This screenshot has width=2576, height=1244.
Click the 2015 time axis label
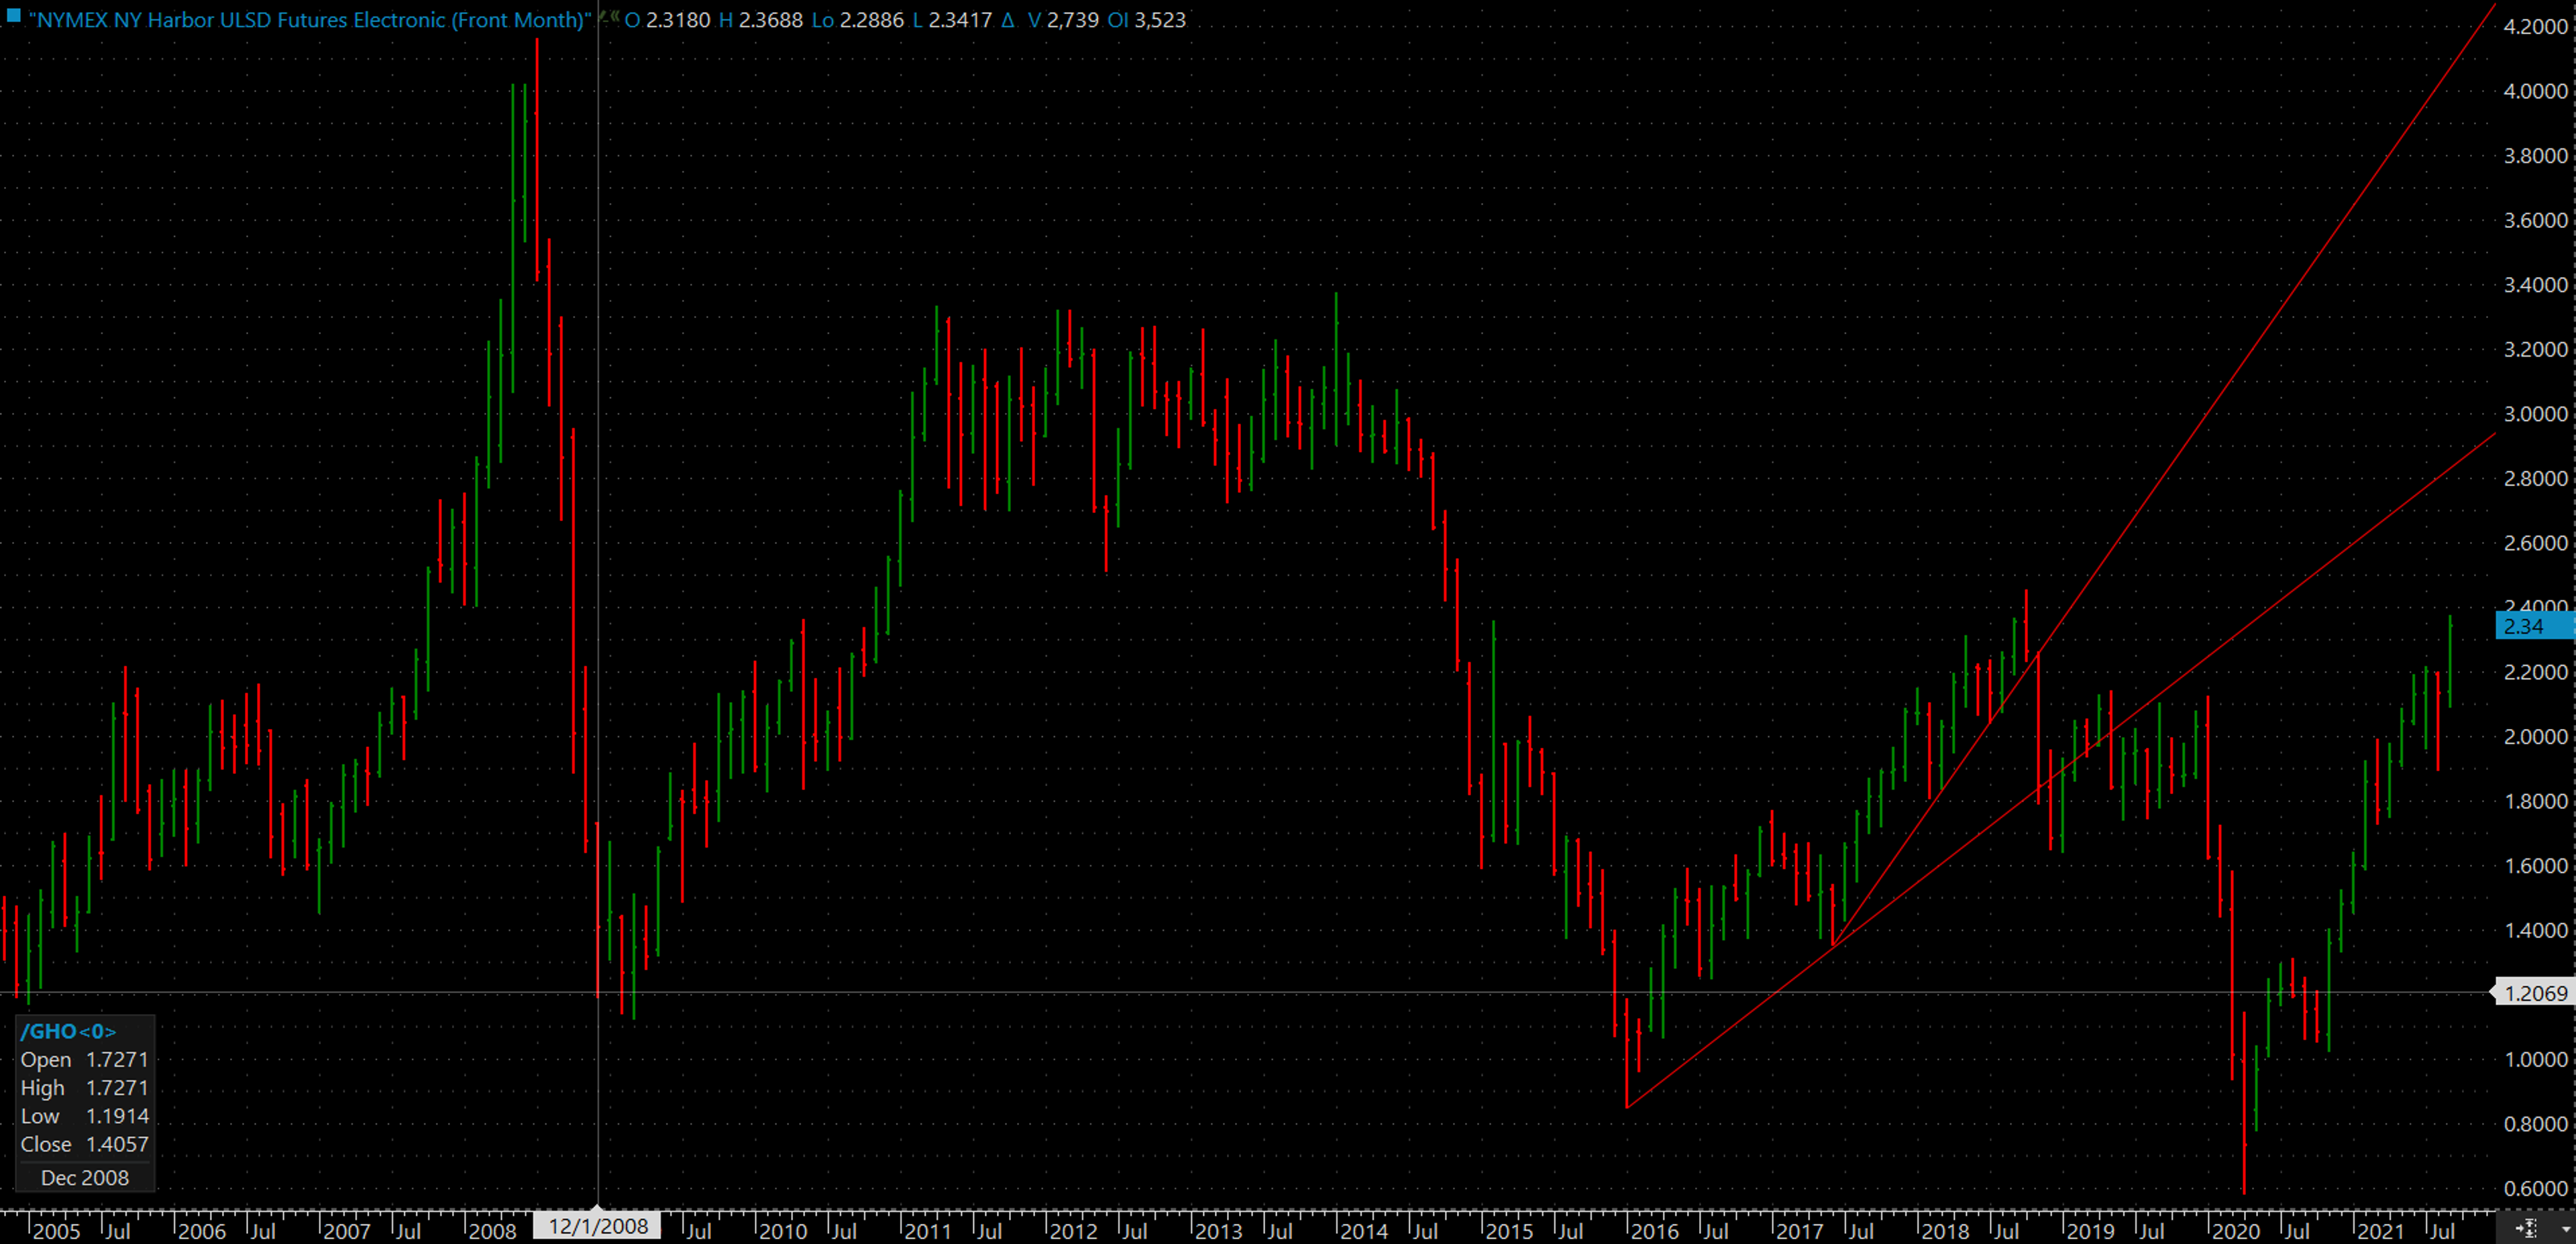tap(1509, 1231)
